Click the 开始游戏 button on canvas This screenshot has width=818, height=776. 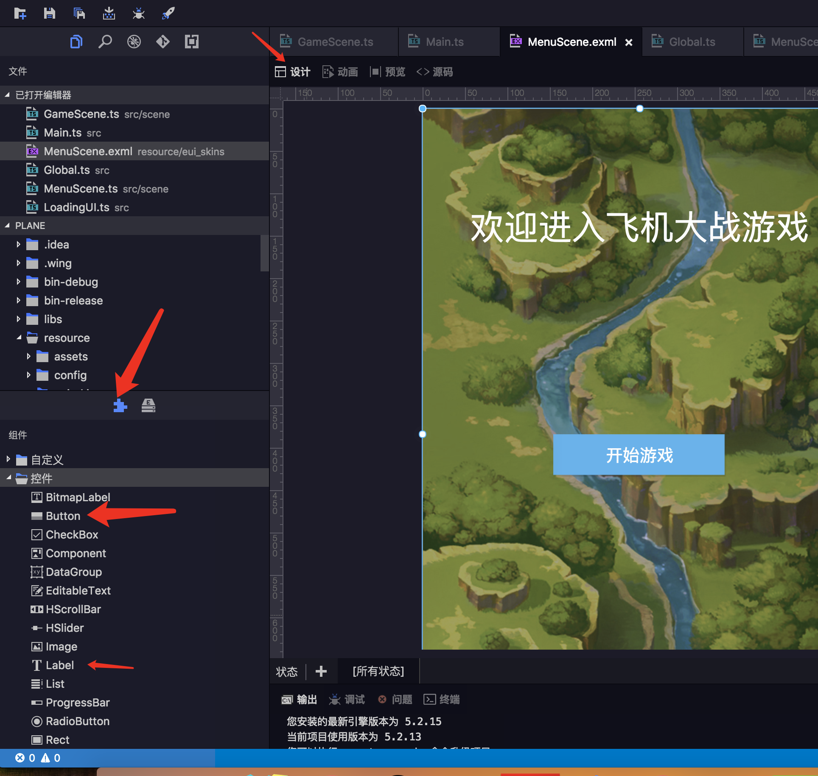coord(639,455)
